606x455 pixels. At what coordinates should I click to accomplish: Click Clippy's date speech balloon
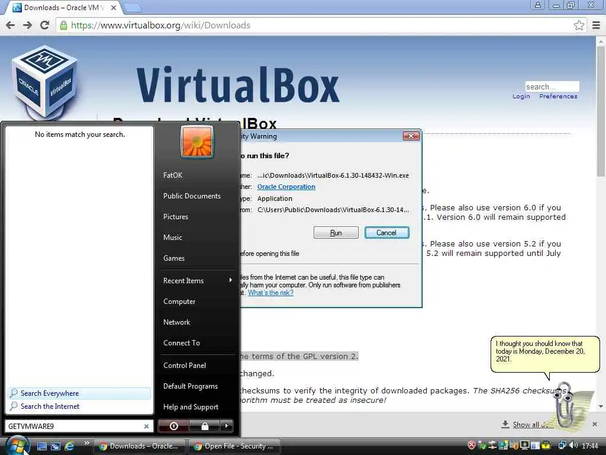coord(545,354)
